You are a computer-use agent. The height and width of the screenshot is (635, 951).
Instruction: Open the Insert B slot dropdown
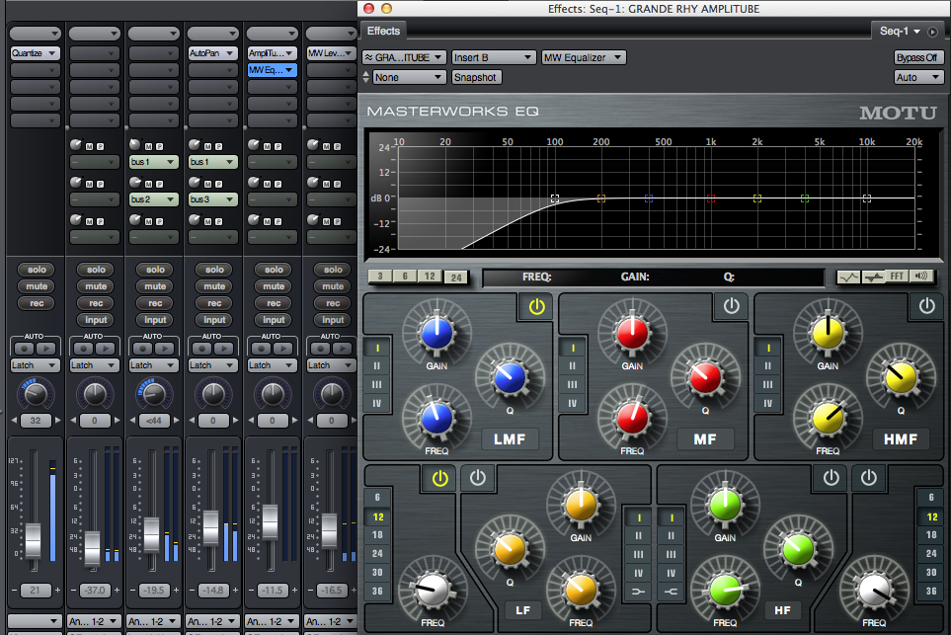494,57
